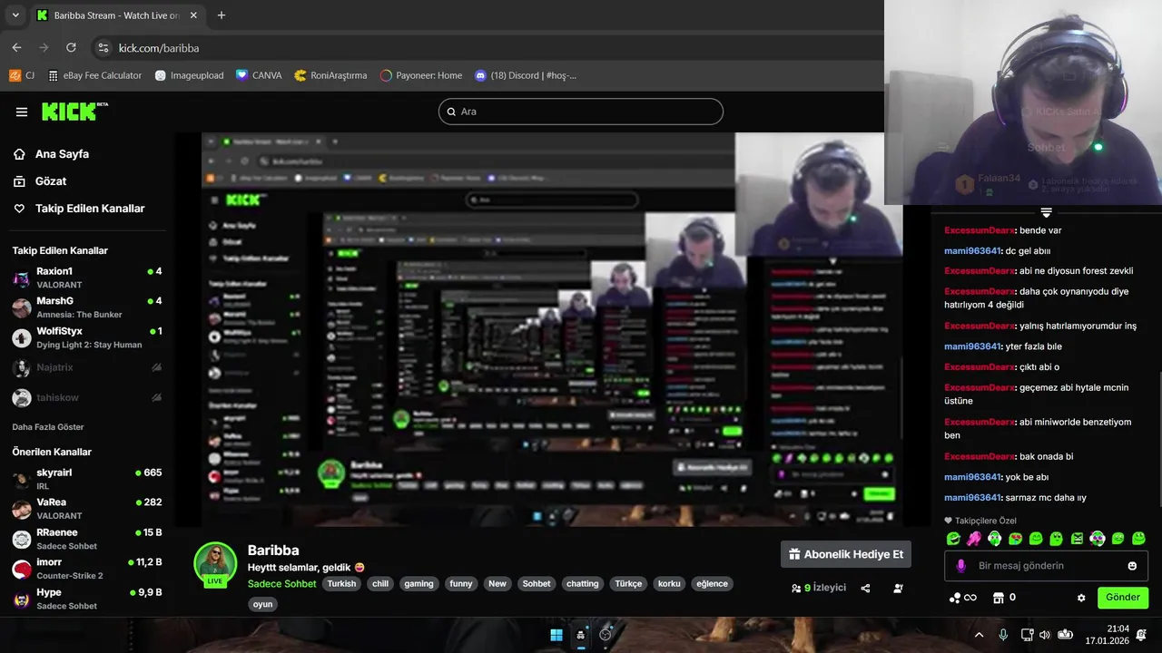Viewport: 1162px width, 653px height.
Task: Click the eğlence tag
Action: 712,583
